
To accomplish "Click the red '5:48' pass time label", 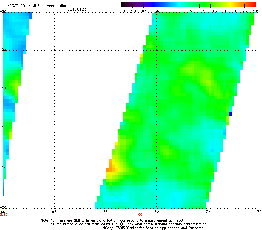I will [x=4, y=215].
